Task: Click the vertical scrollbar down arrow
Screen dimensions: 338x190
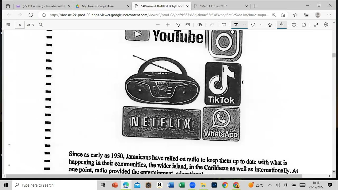Action: tap(334, 172)
